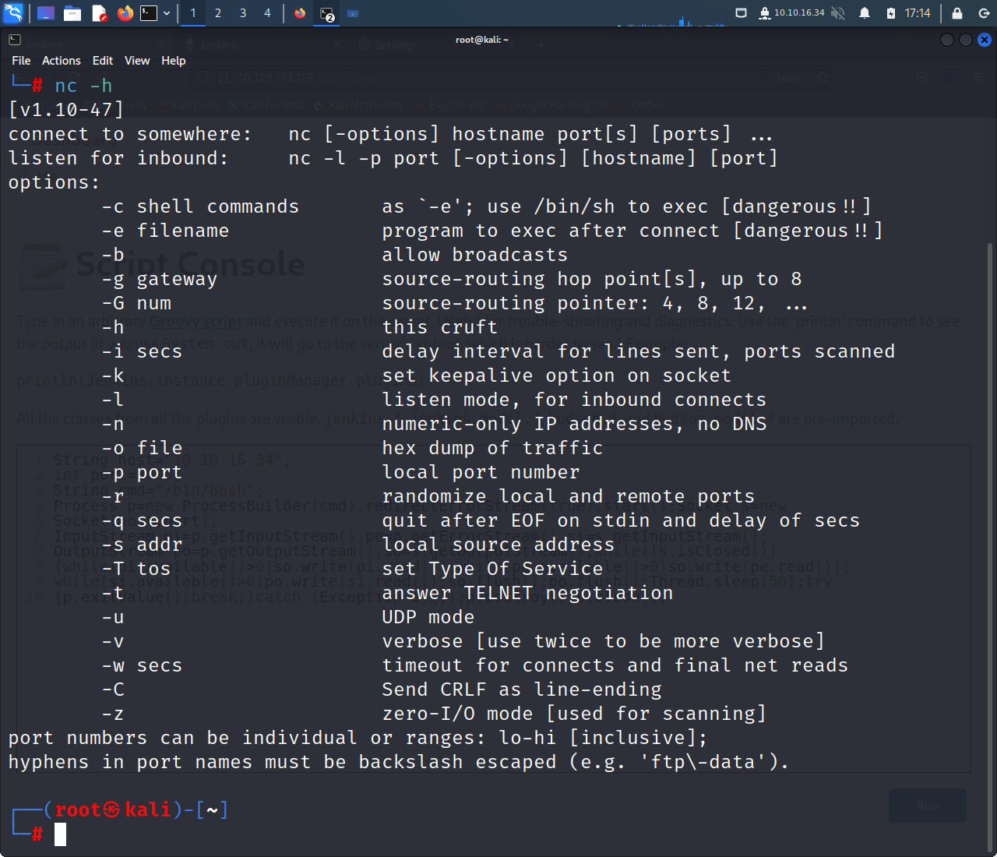Launch Firefox from the panel launcher
This screenshot has height=857, width=997.
click(x=125, y=13)
